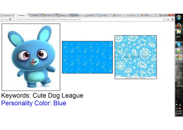Switch to the HackMIT tab
Viewport: 183px width, 130px height.
click(146, 15)
